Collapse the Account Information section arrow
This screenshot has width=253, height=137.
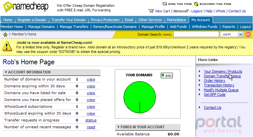(6, 72)
